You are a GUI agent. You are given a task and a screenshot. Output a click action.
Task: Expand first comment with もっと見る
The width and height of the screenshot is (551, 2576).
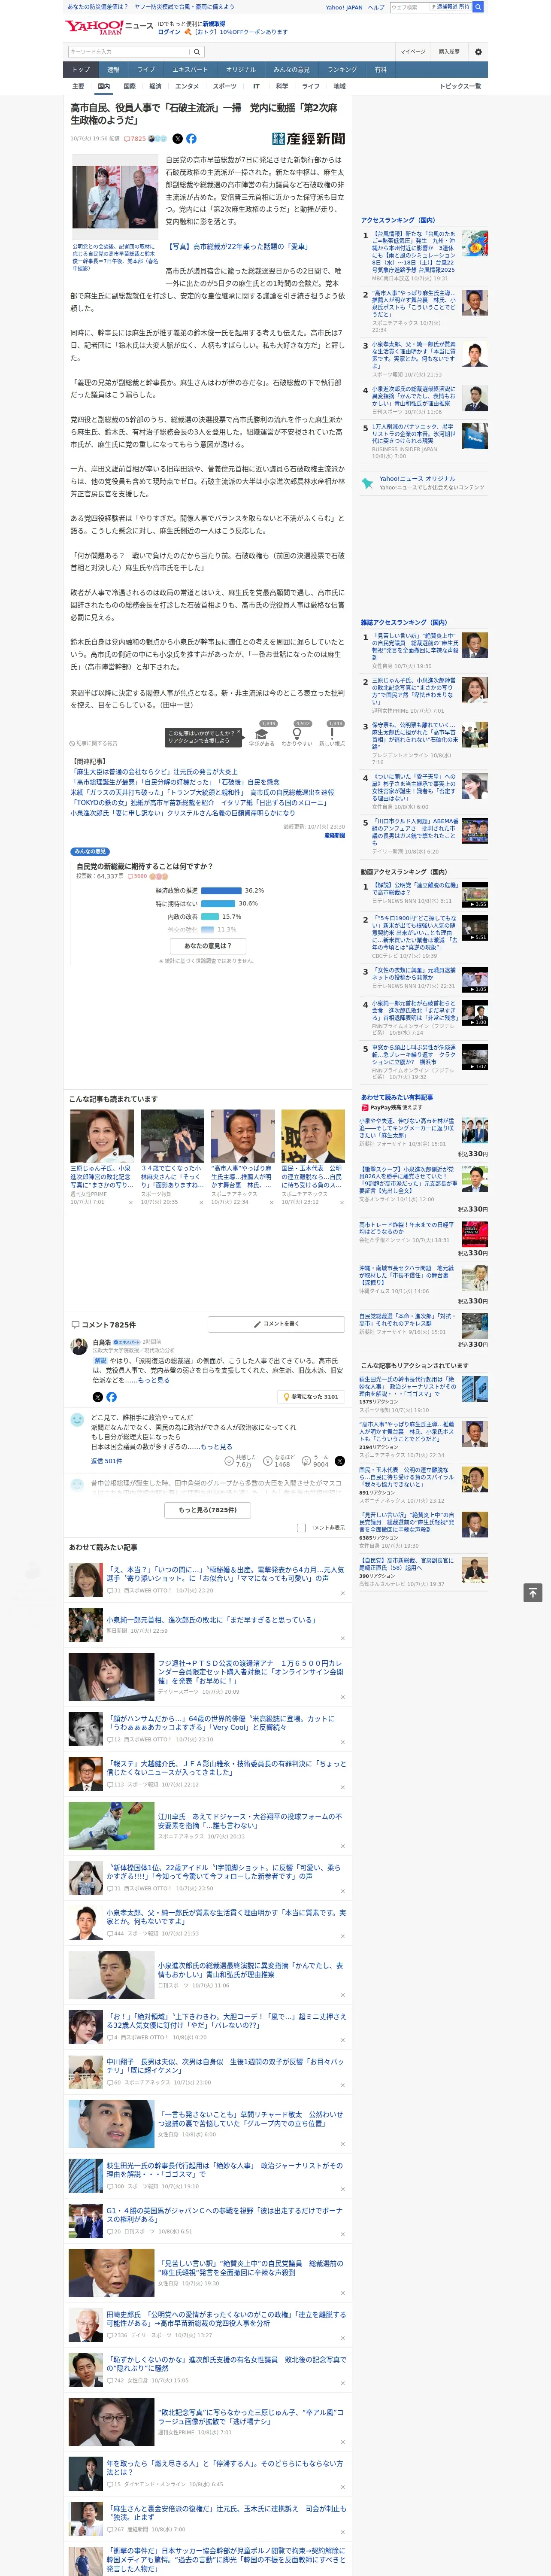(154, 1380)
